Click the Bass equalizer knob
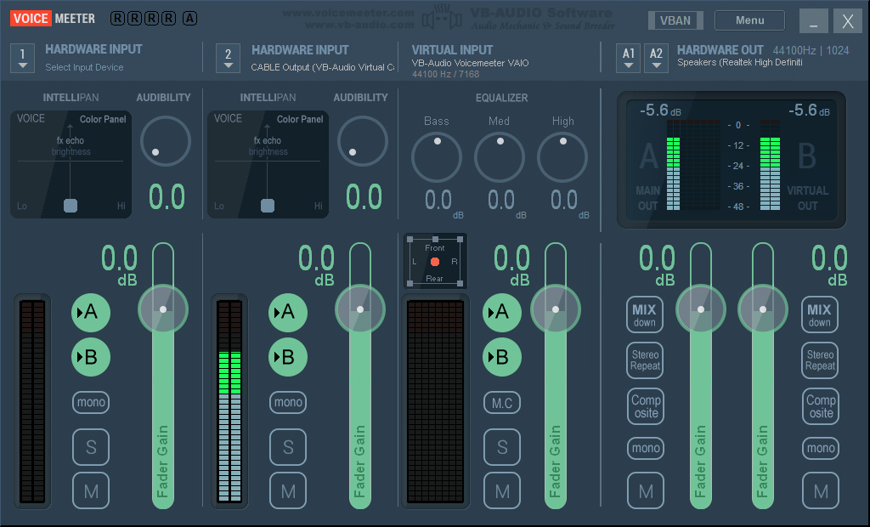Image resolution: width=870 pixels, height=527 pixels. 436,157
